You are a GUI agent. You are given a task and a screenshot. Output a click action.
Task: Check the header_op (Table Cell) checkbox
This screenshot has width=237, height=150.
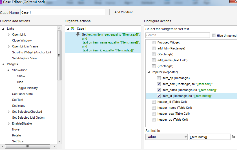click(154, 119)
